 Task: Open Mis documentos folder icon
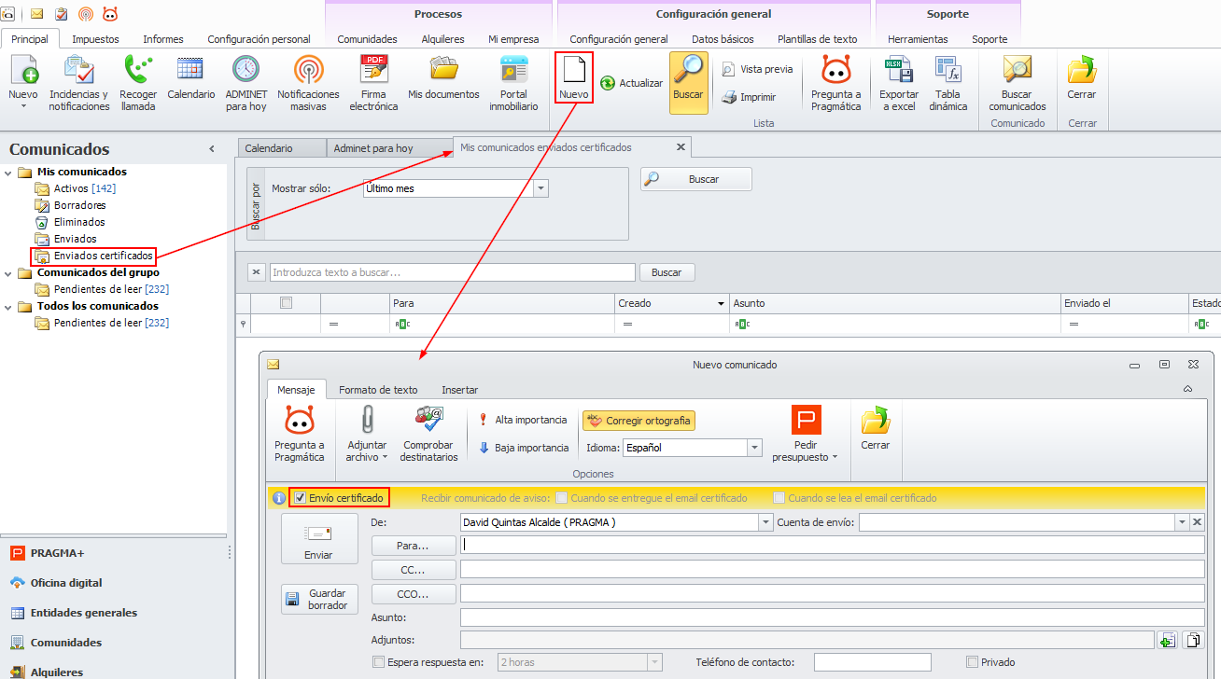click(443, 78)
